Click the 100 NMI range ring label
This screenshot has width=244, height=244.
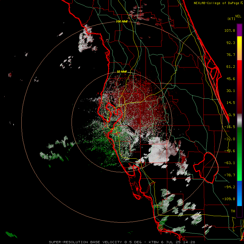point(122,21)
